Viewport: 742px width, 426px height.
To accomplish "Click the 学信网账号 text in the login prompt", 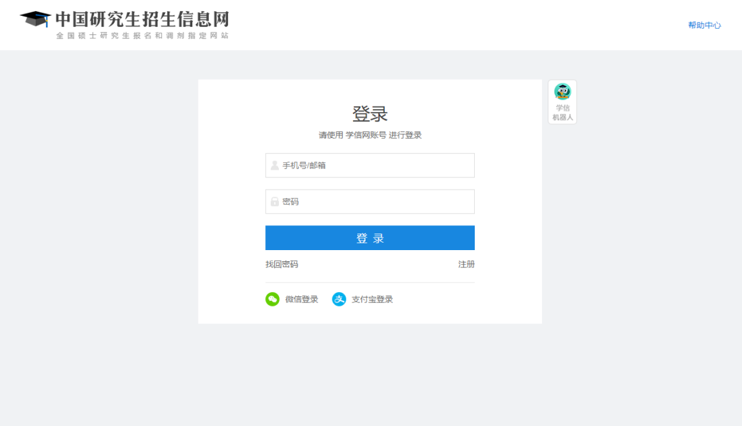I will (366, 135).
